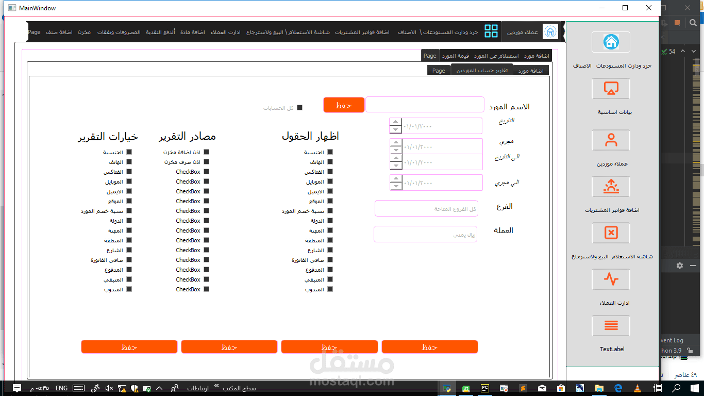The width and height of the screenshot is (704, 396).
Task: Select the اضافة فواتير المشتريات top tab
Action: point(362,32)
